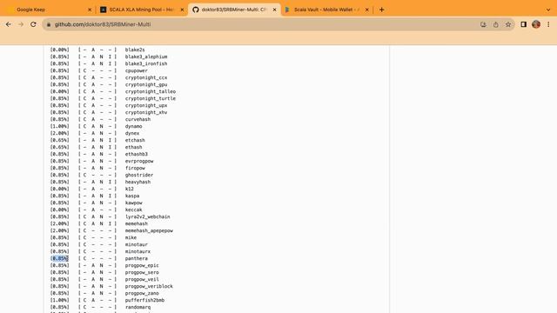Select the doktor83/SRBMiner-Multi tab
This screenshot has height=313, width=557.
click(x=234, y=10)
